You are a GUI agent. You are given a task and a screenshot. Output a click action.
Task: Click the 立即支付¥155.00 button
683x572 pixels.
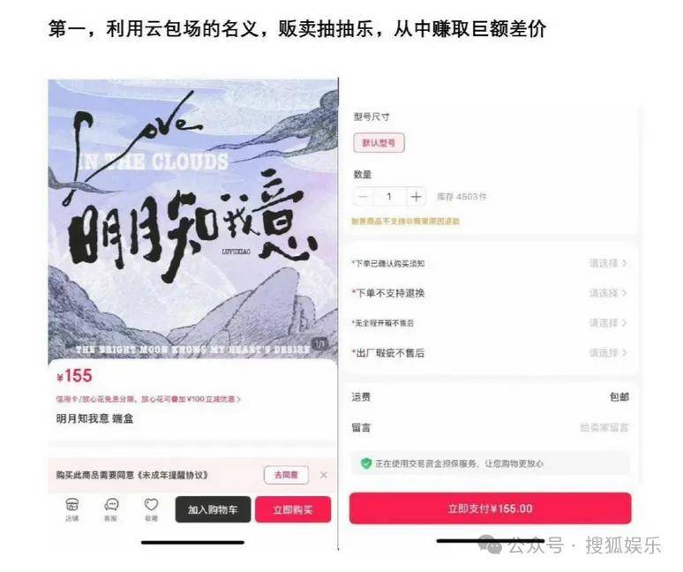490,508
